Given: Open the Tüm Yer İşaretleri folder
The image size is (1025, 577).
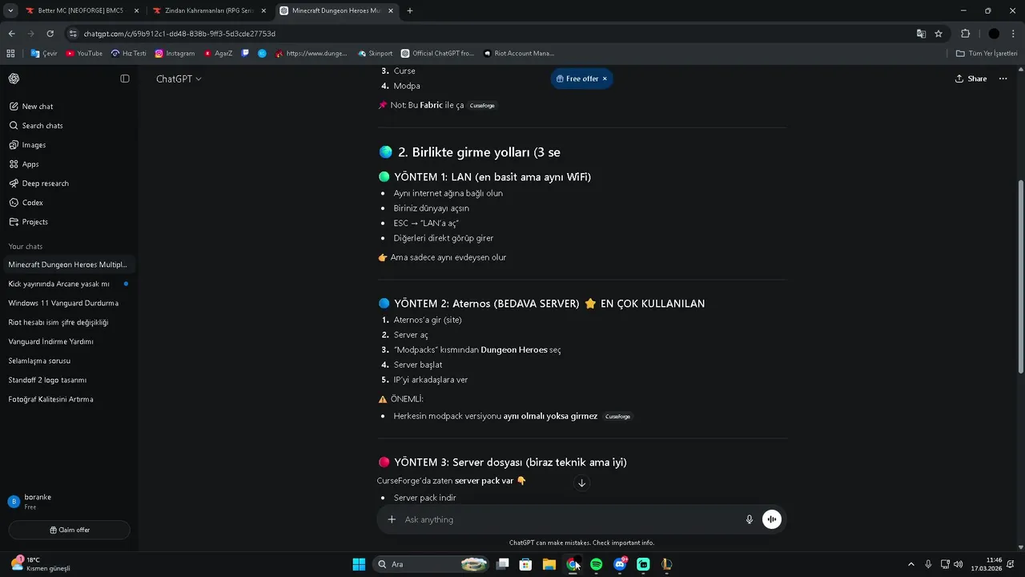Looking at the screenshot, I should (x=987, y=54).
